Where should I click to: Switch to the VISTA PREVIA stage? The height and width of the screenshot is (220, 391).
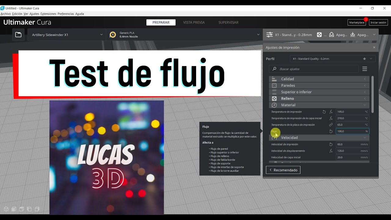click(194, 22)
